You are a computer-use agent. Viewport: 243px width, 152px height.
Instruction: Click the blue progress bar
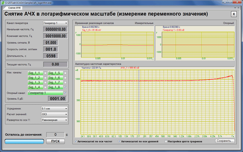[24, 141]
